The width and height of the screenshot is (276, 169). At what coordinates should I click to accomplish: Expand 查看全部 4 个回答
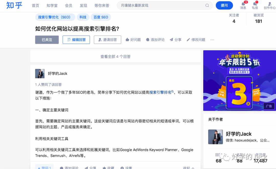pyautogui.click(x=116, y=57)
